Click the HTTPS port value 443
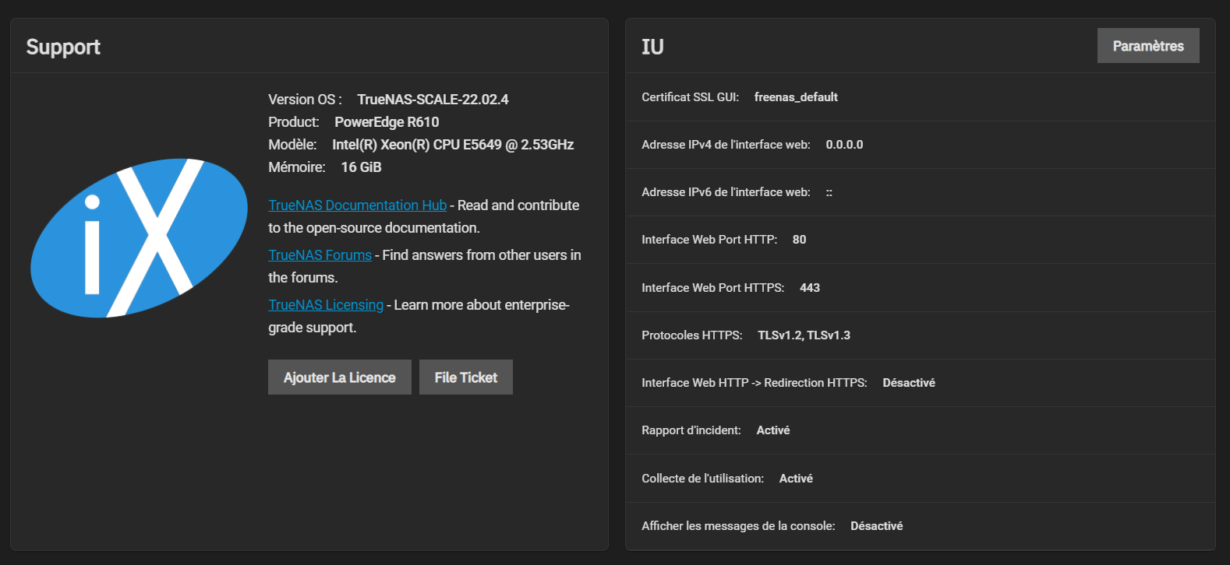This screenshot has width=1230, height=565. (809, 288)
